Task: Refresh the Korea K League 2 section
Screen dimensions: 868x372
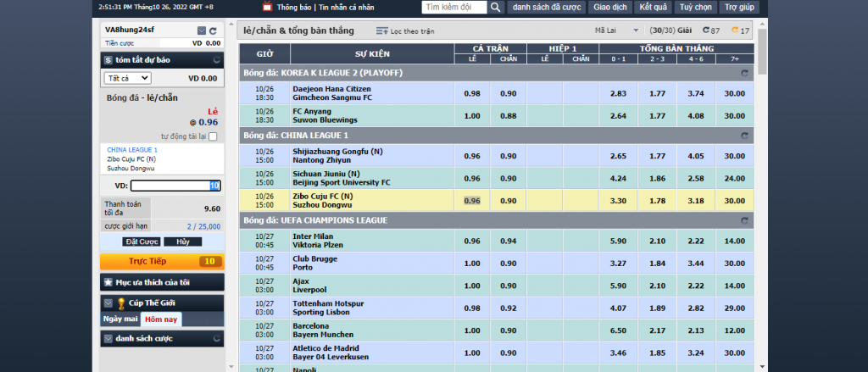Action: (744, 73)
